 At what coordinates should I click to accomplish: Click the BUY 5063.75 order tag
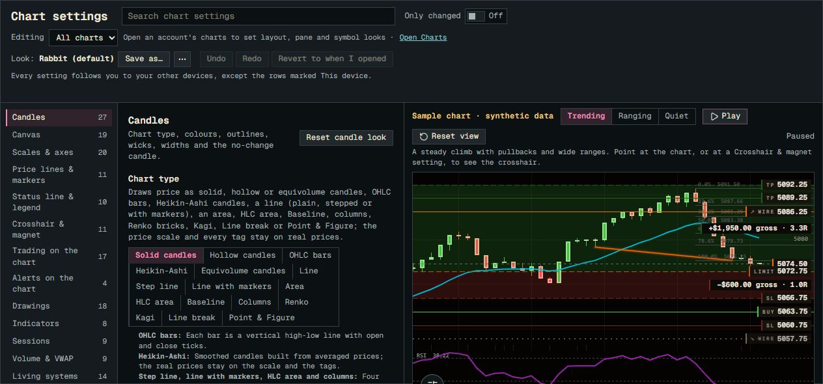[785, 312]
